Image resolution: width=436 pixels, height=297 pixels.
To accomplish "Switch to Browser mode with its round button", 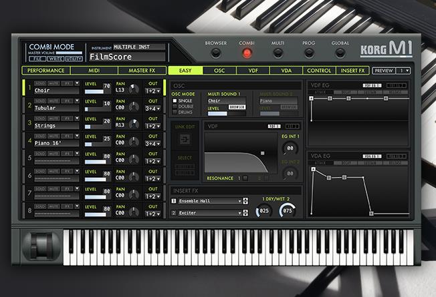I will click(216, 53).
